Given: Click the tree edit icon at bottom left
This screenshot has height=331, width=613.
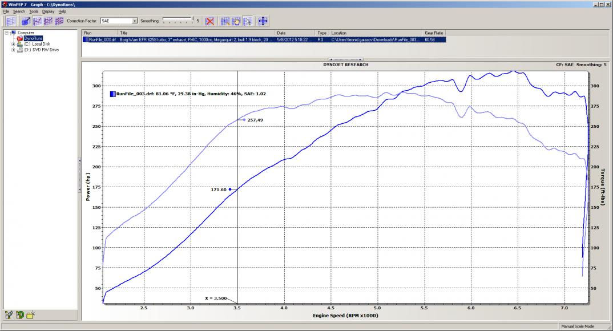Looking at the screenshot, I should point(9,314).
